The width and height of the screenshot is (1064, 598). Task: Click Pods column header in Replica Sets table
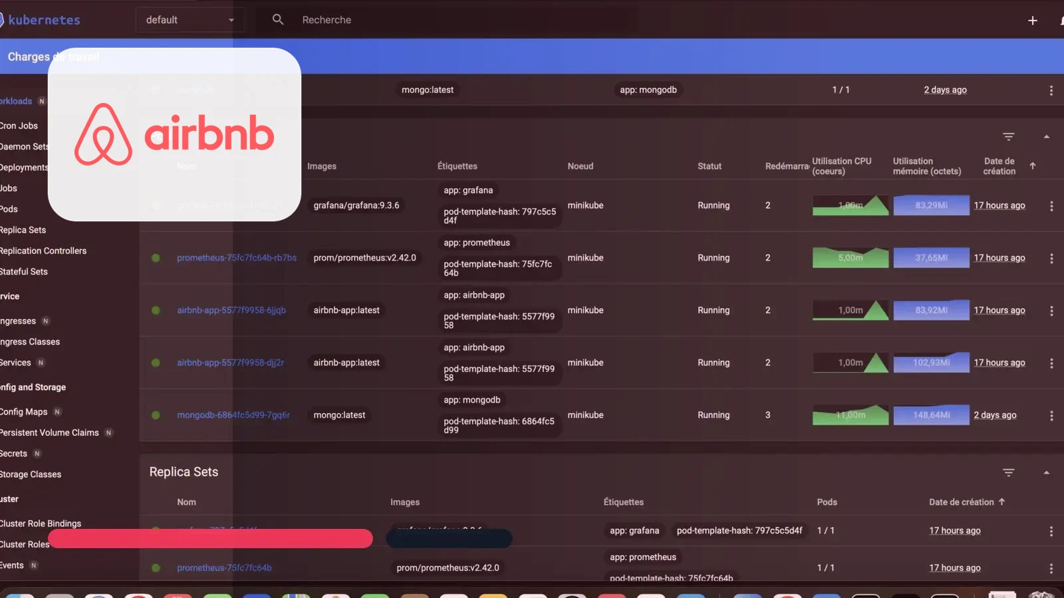point(827,502)
